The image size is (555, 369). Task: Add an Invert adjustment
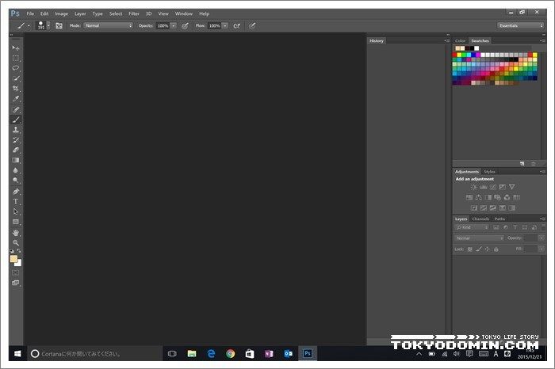pos(474,208)
